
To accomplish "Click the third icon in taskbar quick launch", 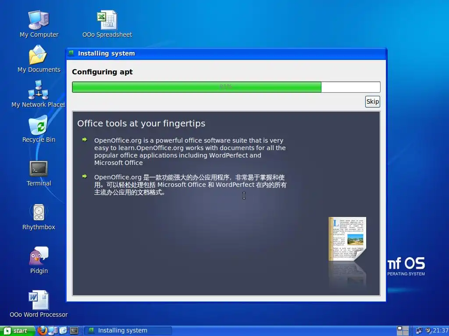I will pyautogui.click(x=63, y=331).
